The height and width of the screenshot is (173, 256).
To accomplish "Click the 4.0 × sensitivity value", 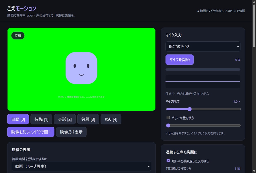I will click(x=237, y=102).
